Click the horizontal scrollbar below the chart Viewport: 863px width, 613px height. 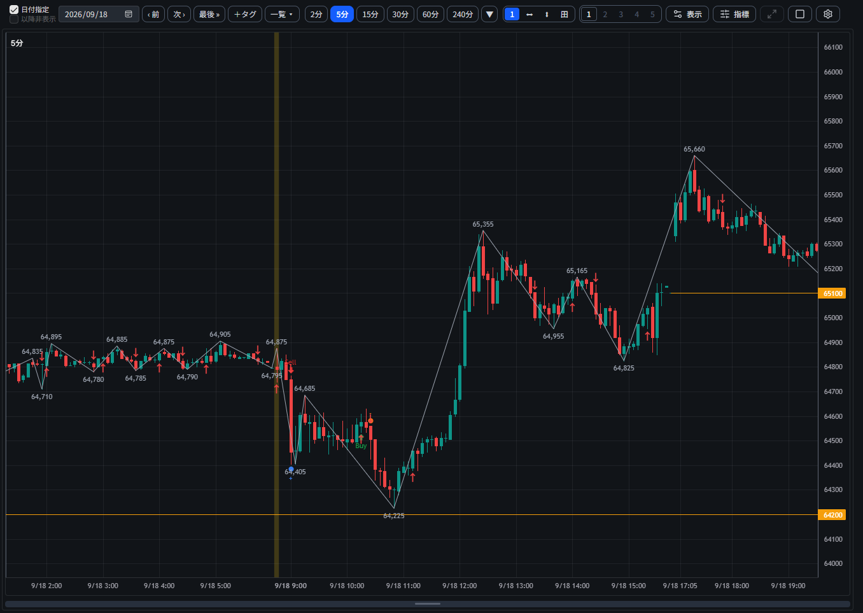coord(428,604)
